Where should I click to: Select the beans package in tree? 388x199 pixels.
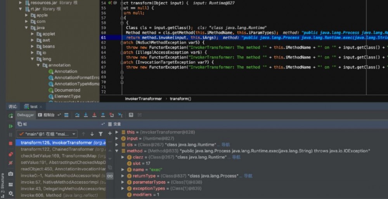click(x=48, y=46)
